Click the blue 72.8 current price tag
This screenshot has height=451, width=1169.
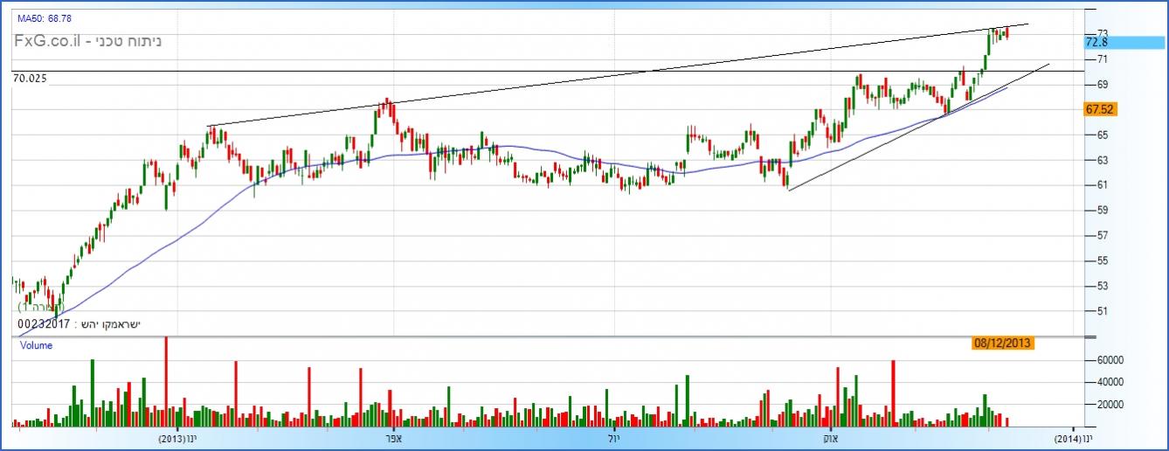[1097, 43]
